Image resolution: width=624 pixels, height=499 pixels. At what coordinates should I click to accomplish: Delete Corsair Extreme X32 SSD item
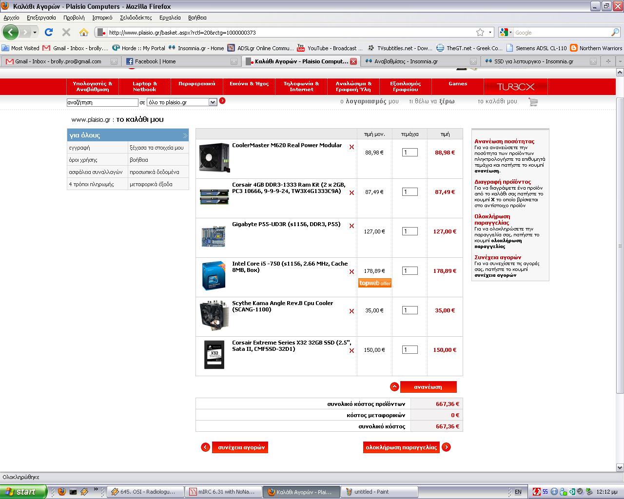(x=351, y=350)
